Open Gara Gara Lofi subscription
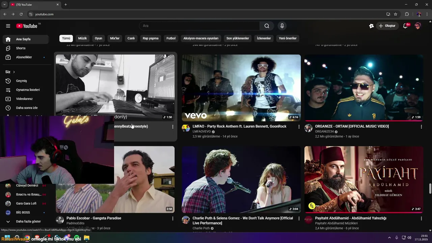This screenshot has width=432, height=243. click(x=26, y=204)
